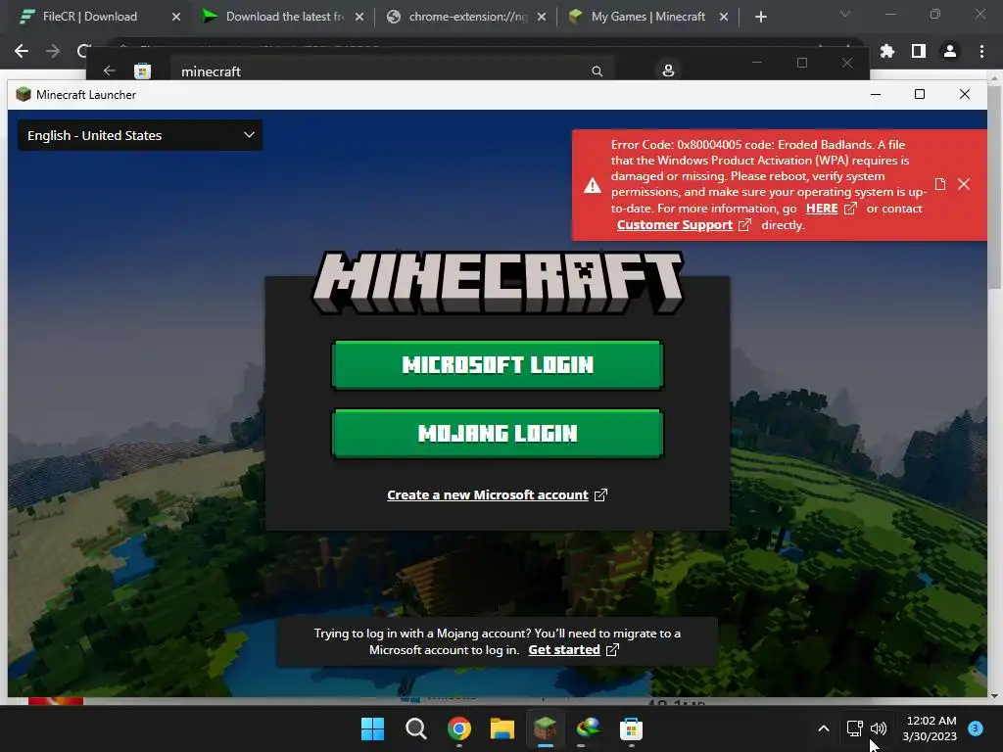Switch to Download the latest tab
Viewport: 1003px width, 752px height.
click(285, 17)
